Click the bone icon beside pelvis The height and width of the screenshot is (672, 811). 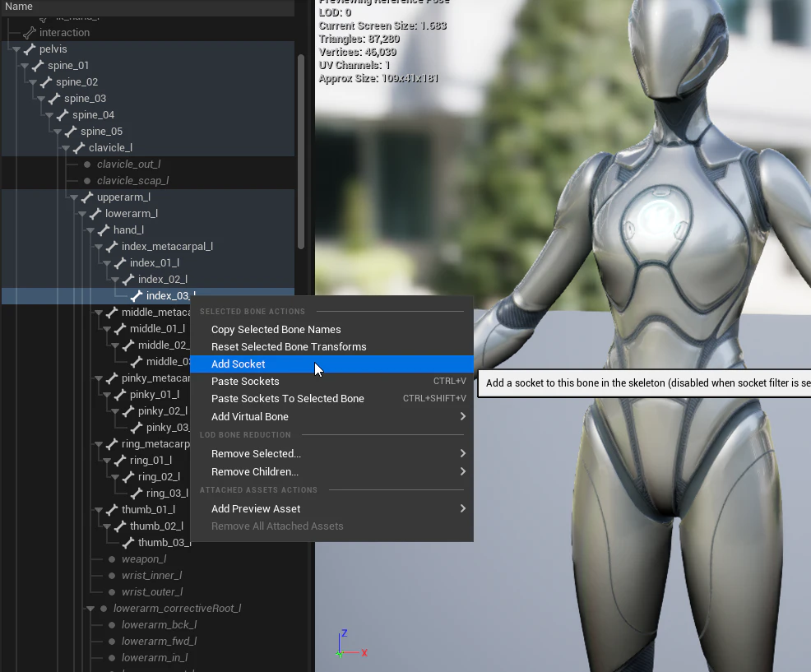30,49
